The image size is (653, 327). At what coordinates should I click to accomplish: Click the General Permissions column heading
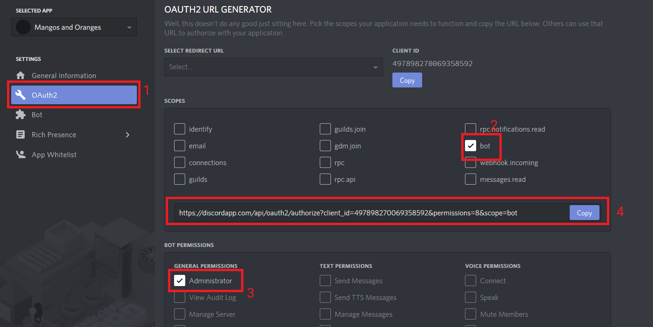(x=206, y=266)
